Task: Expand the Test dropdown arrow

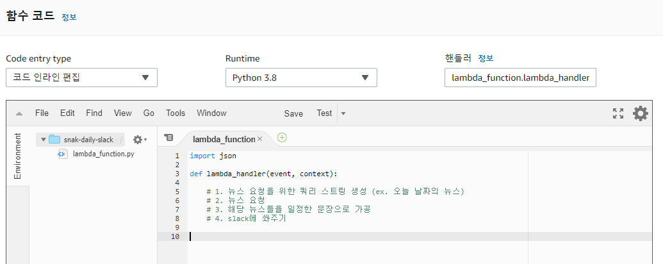Action: (343, 113)
